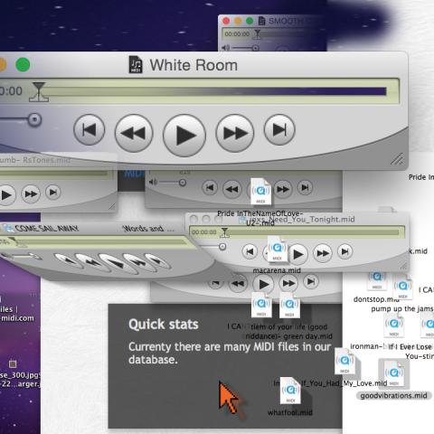The height and width of the screenshot is (434, 434).
Task: Click the White Room volume slider knob
Action: point(34,119)
